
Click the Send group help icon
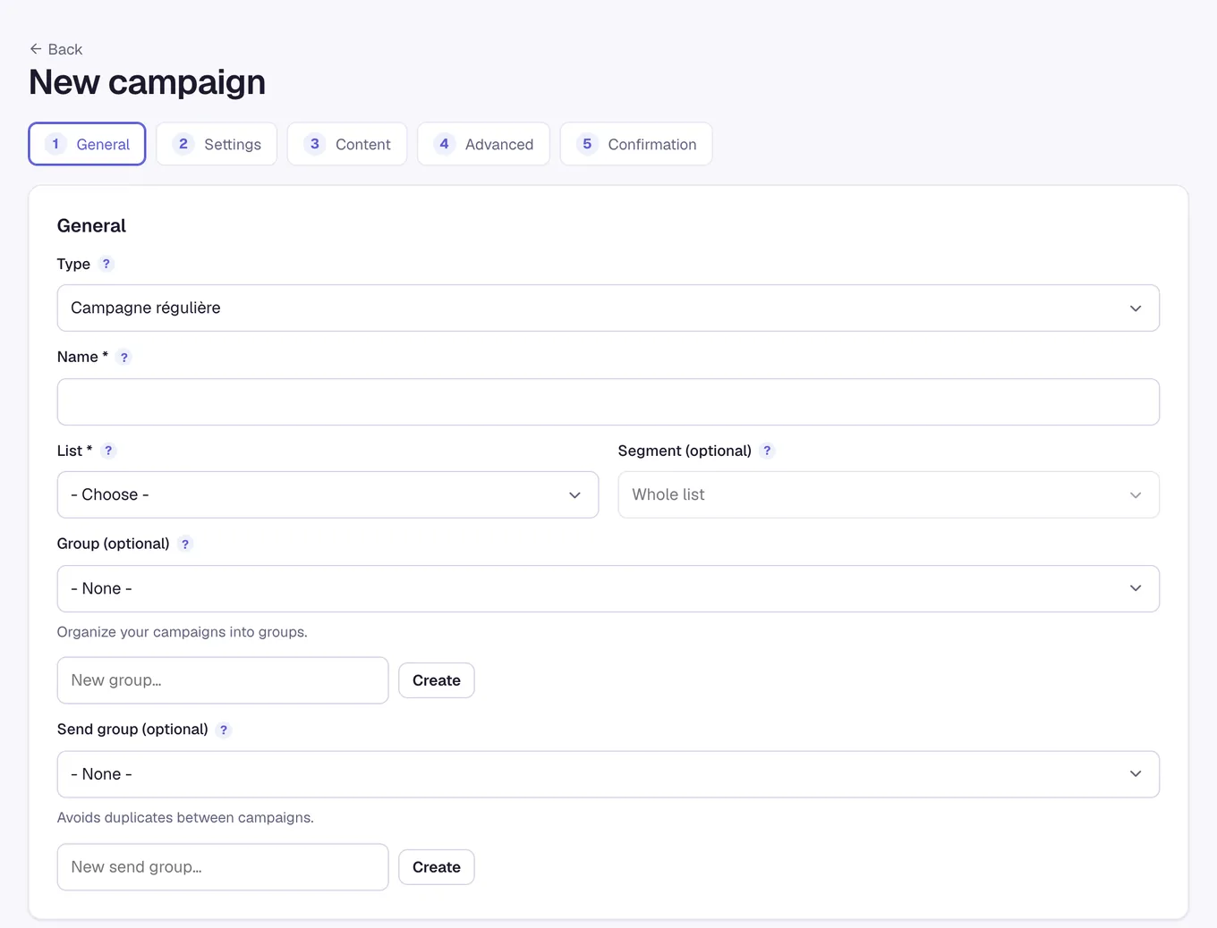224,730
